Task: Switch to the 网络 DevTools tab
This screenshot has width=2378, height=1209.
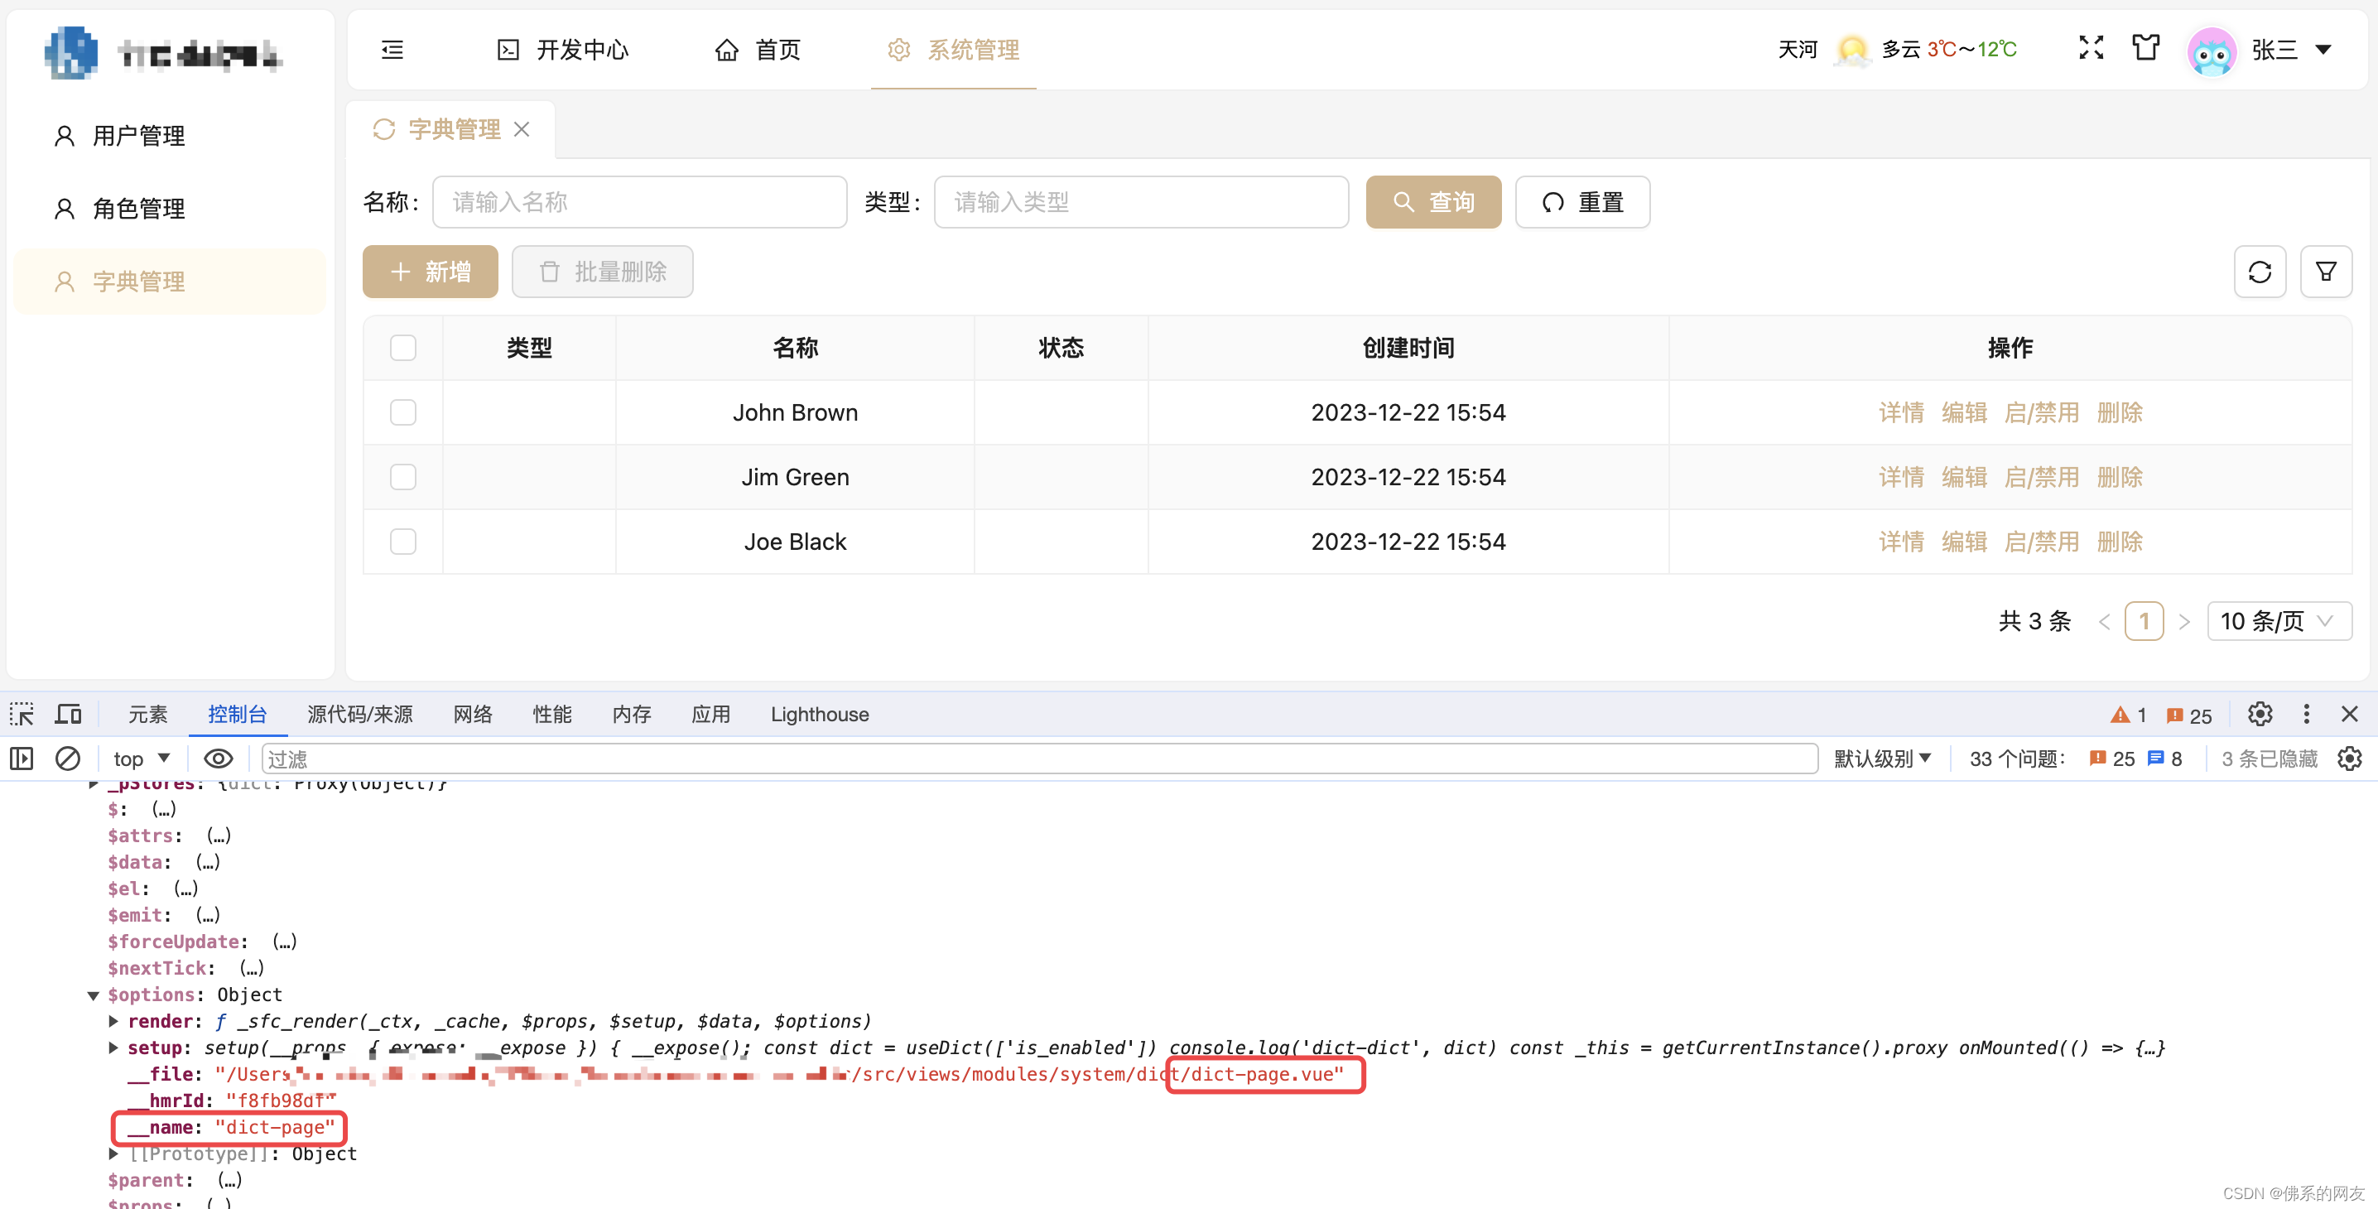Action: [x=473, y=715]
